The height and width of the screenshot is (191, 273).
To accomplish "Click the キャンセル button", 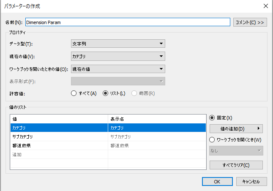I will pos(251,181).
